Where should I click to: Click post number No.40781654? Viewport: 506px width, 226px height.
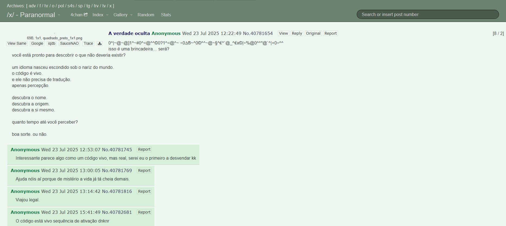[x=258, y=33]
